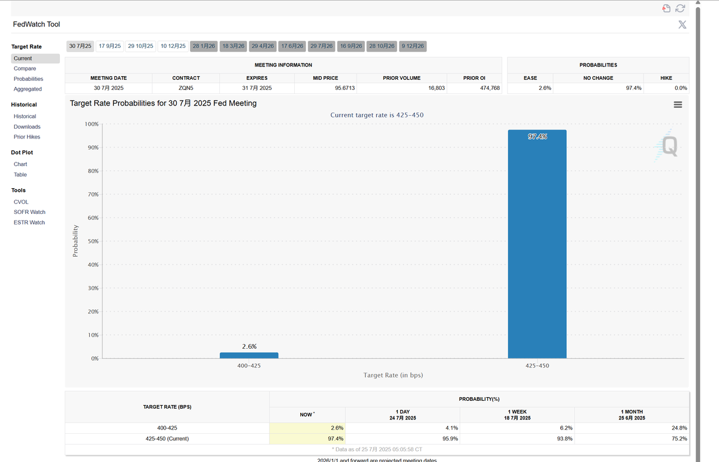Select the 16 9月26 meeting tab

tap(351, 46)
